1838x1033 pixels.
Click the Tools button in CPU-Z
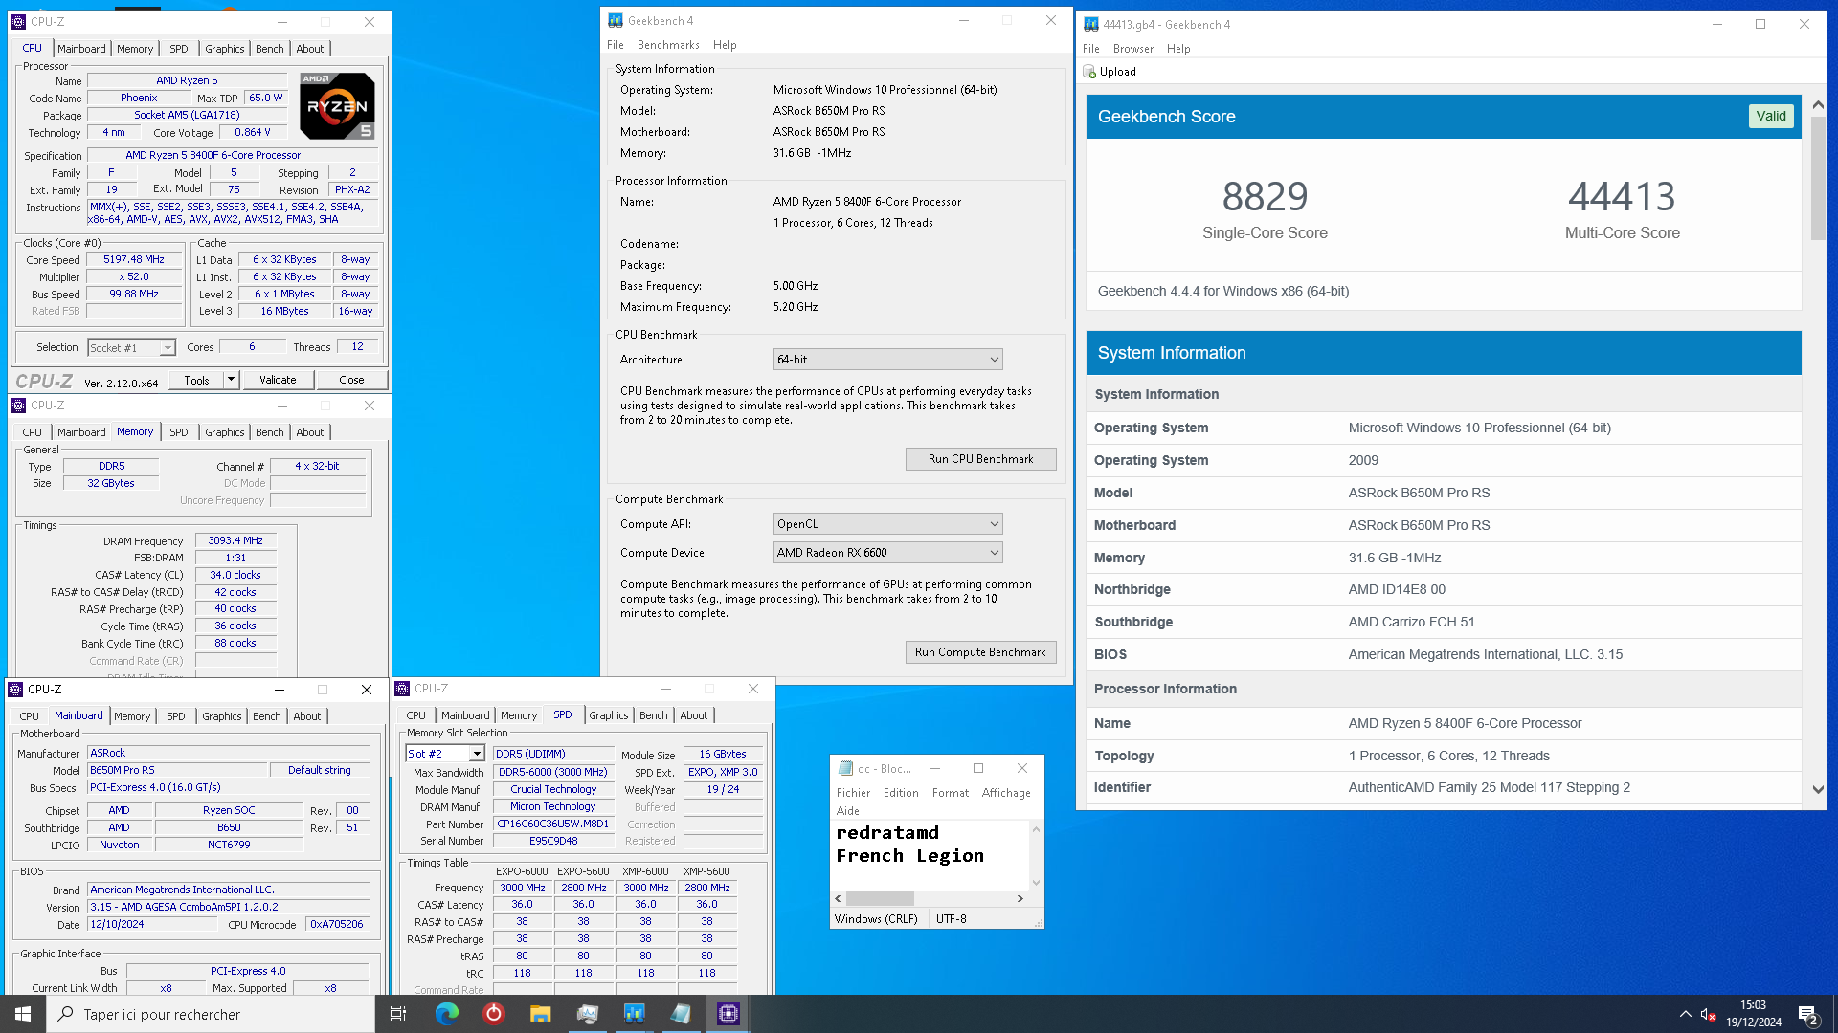196,380
